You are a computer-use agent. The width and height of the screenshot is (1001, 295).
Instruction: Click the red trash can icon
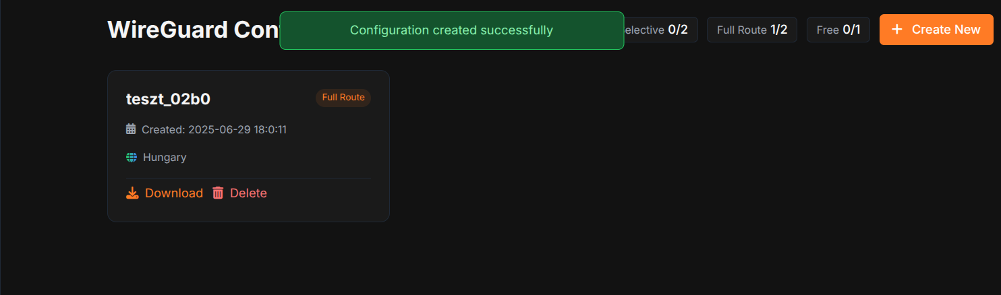[218, 193]
